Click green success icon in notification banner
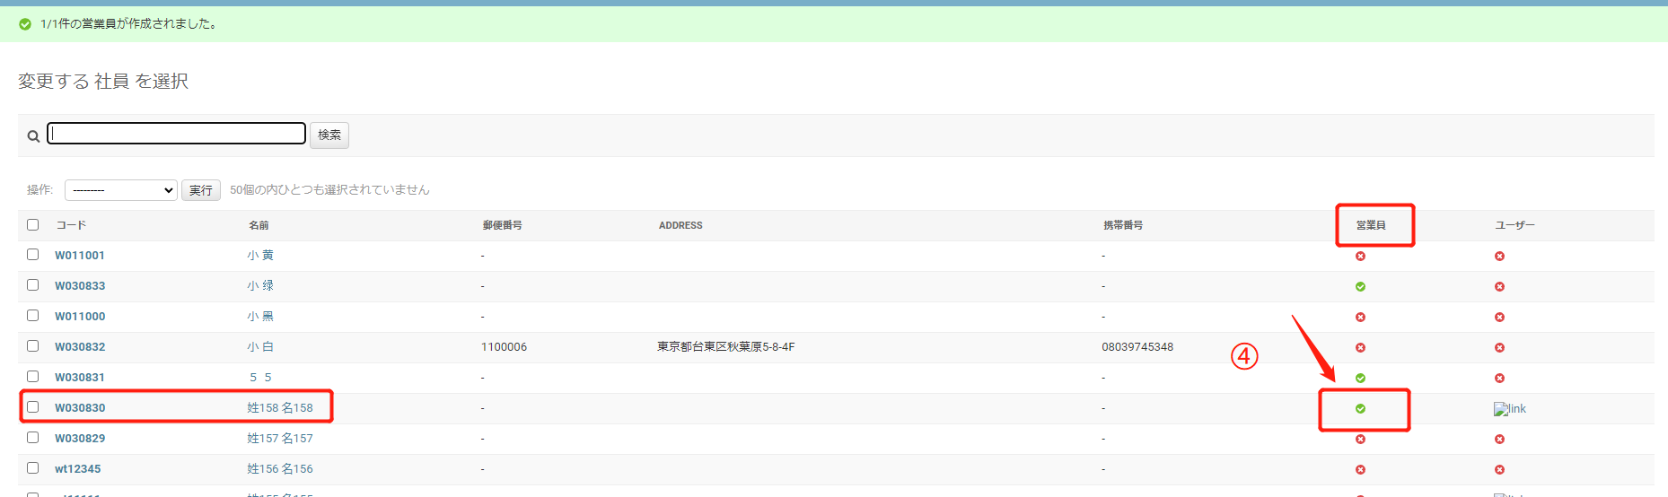This screenshot has height=497, width=1668. [25, 24]
